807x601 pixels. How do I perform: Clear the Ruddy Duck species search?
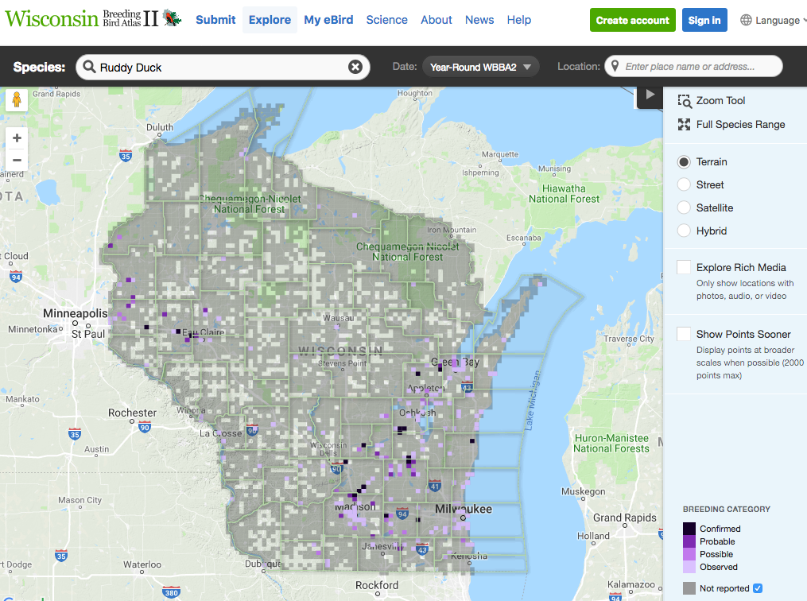coord(355,67)
